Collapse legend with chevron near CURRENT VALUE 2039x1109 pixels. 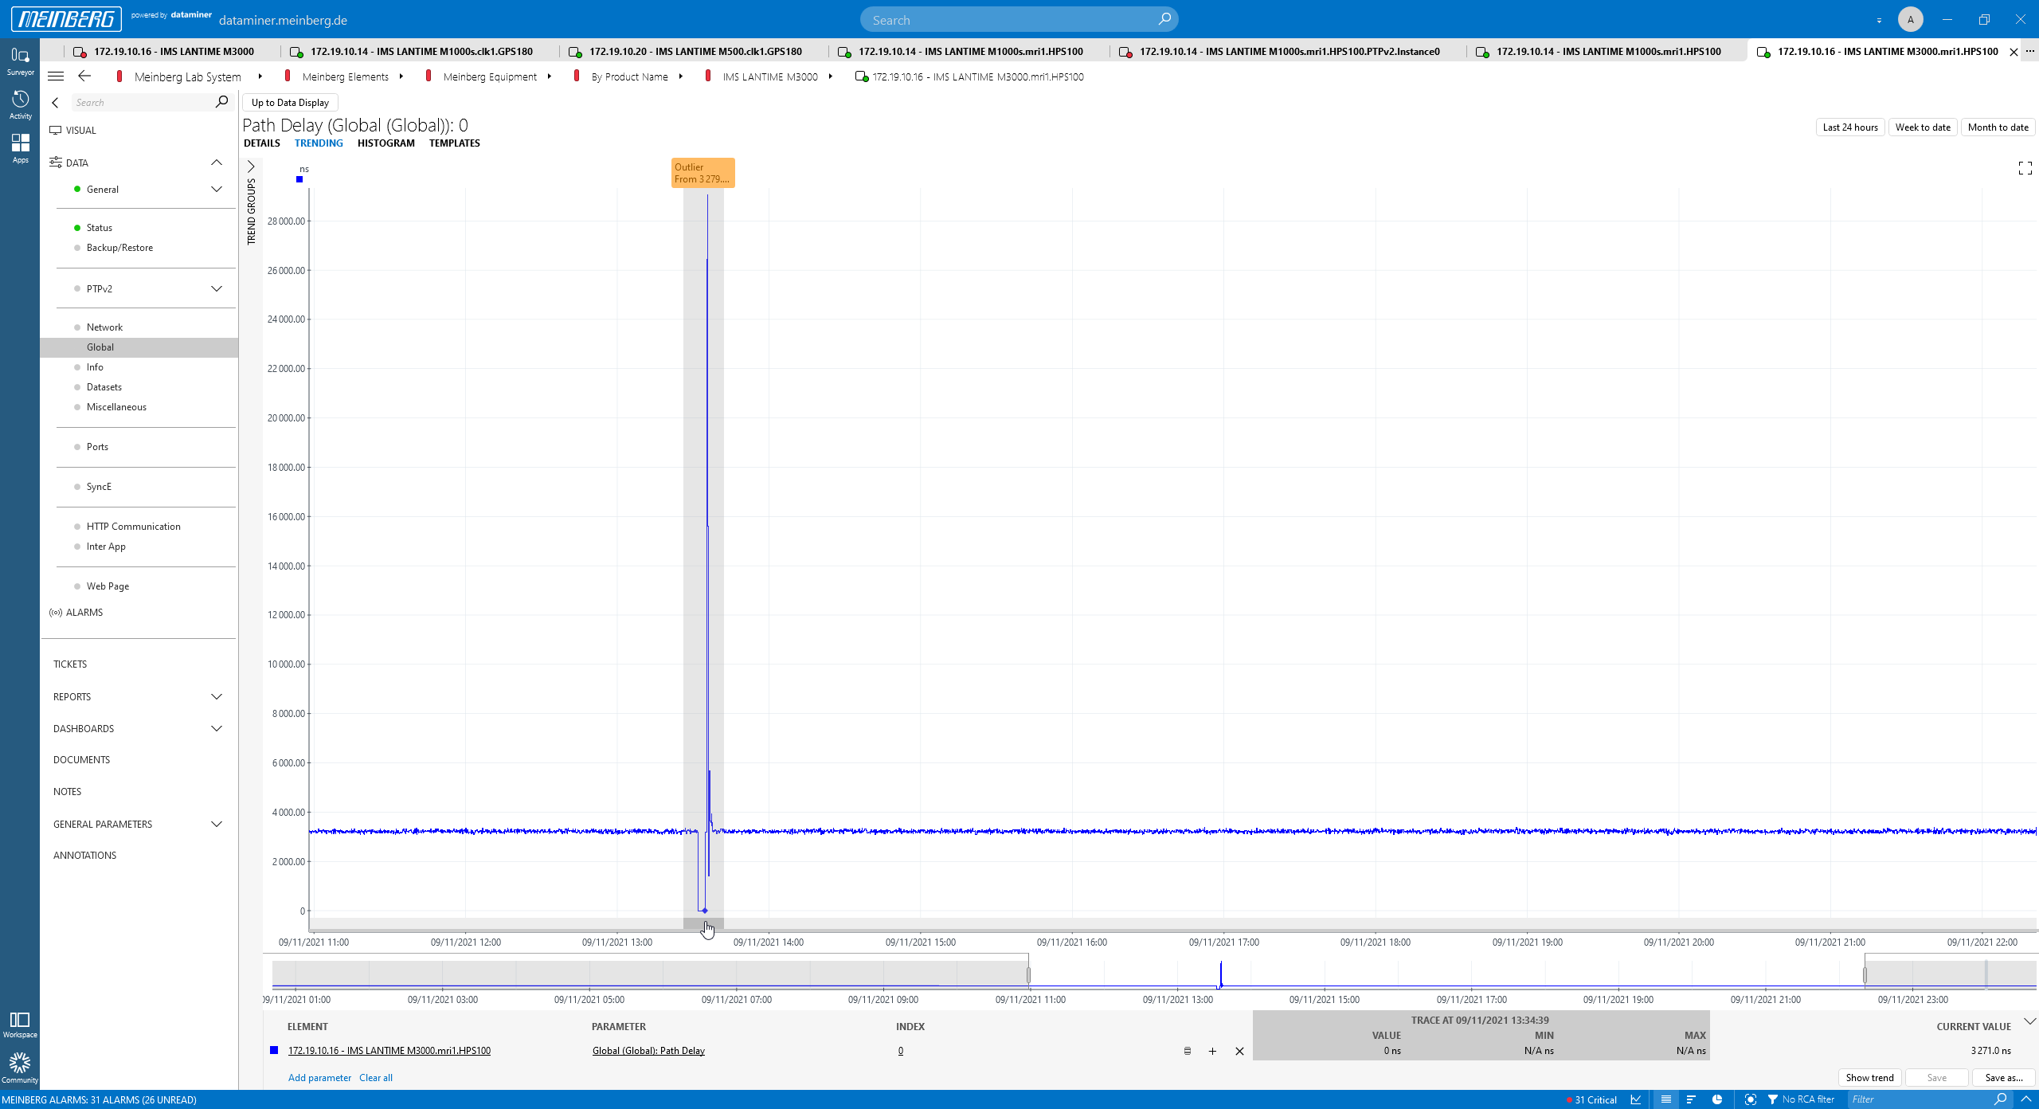[2029, 1021]
